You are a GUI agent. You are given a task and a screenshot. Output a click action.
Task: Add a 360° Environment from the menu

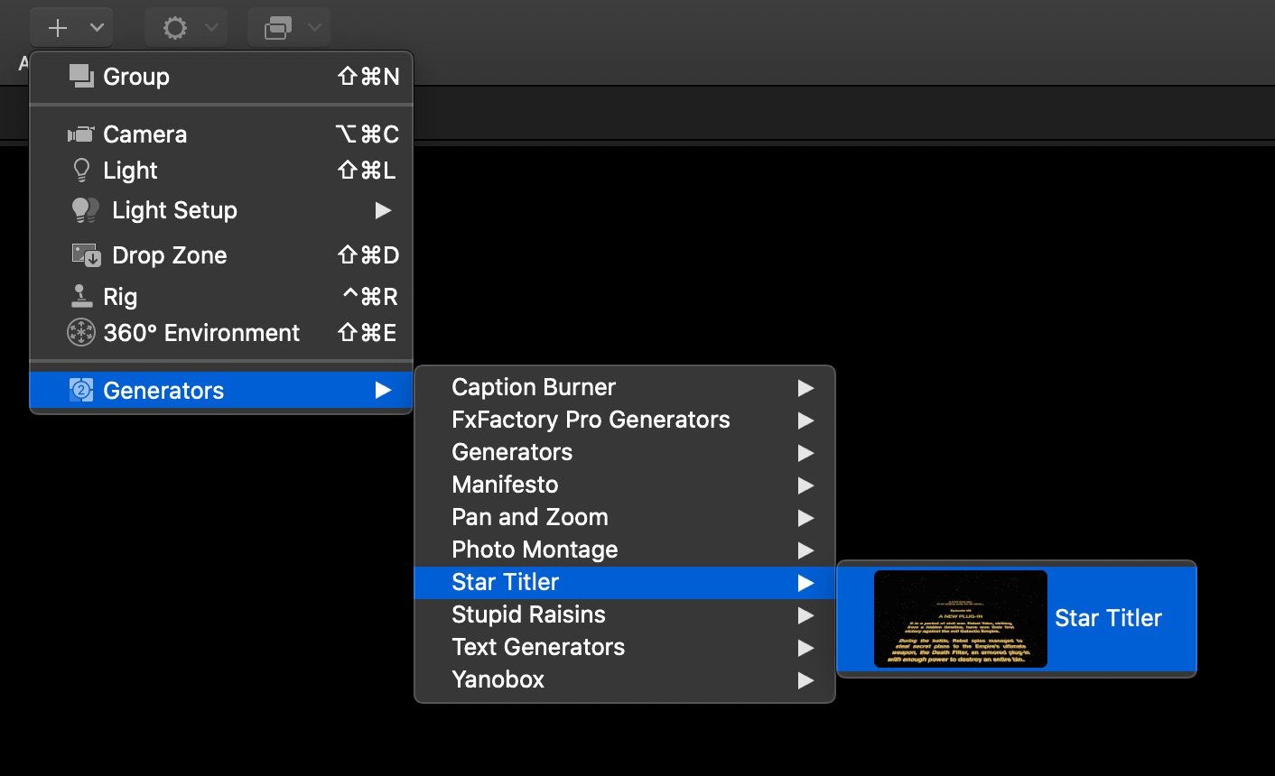[221, 333]
